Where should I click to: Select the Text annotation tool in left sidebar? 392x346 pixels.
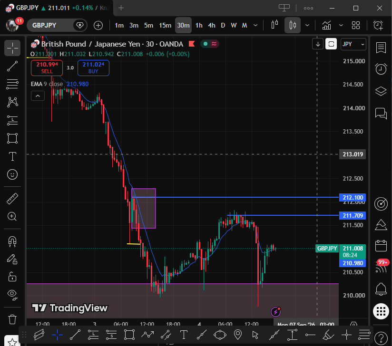click(12, 156)
